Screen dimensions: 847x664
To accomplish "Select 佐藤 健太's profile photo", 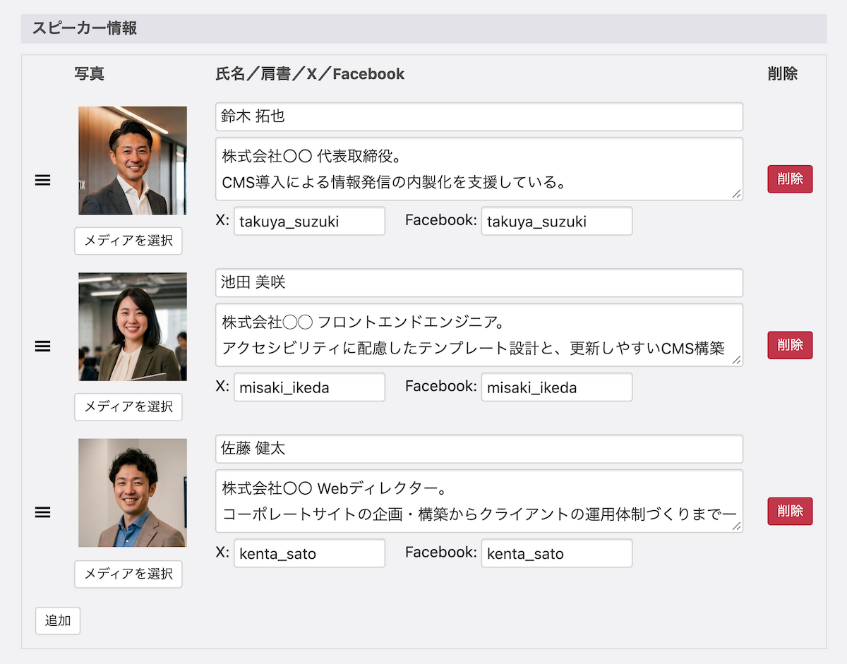I will [133, 493].
